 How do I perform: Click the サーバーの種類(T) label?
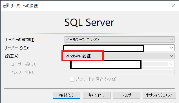pos(20,40)
